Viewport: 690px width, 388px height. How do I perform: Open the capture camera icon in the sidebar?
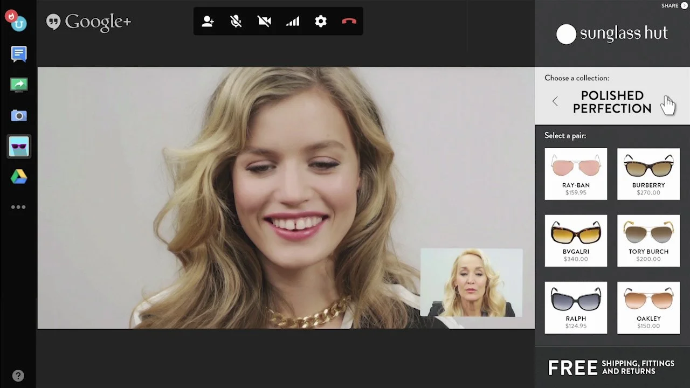(x=19, y=115)
